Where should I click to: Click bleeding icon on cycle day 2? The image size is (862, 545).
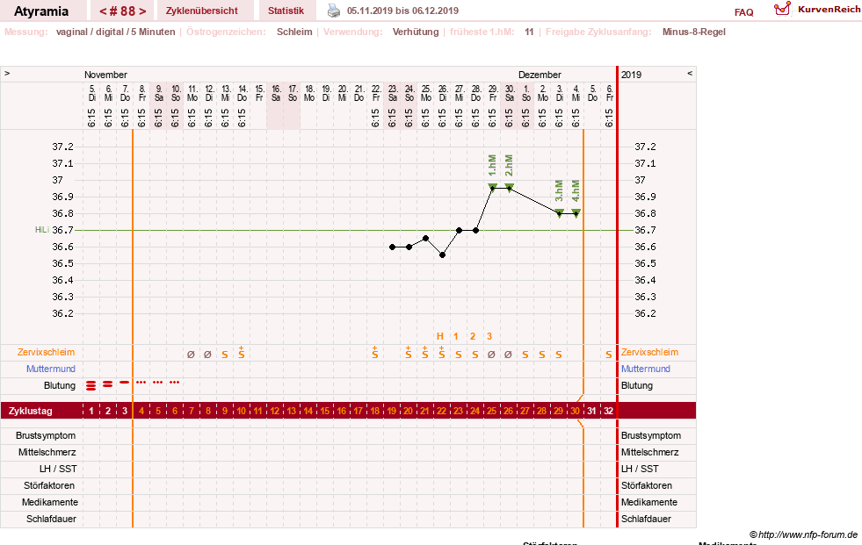pyautogui.click(x=108, y=384)
